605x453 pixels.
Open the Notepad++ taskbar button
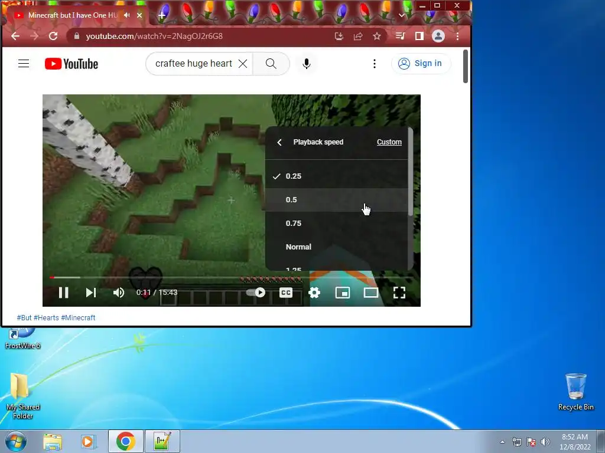coord(162,441)
